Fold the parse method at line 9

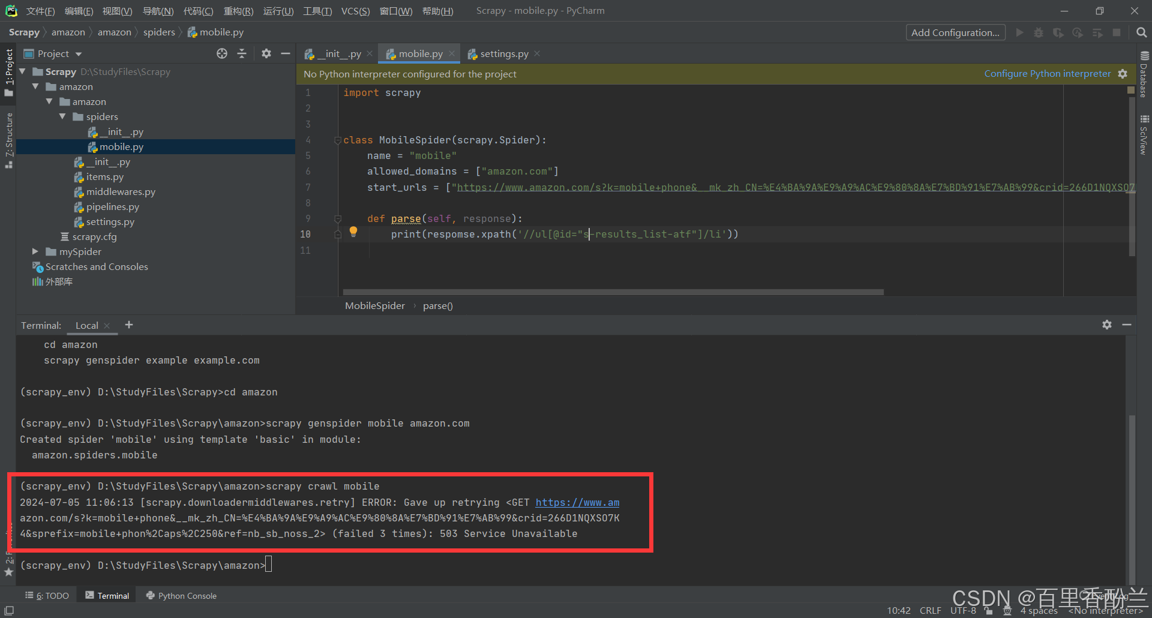pos(338,219)
